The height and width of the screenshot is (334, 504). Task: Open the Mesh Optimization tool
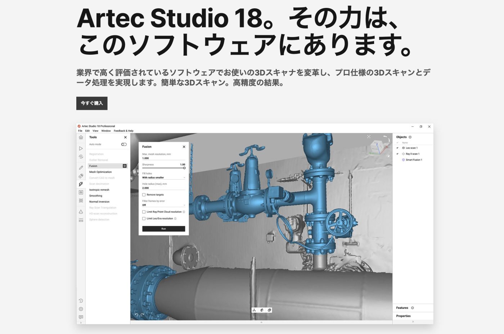point(100,172)
